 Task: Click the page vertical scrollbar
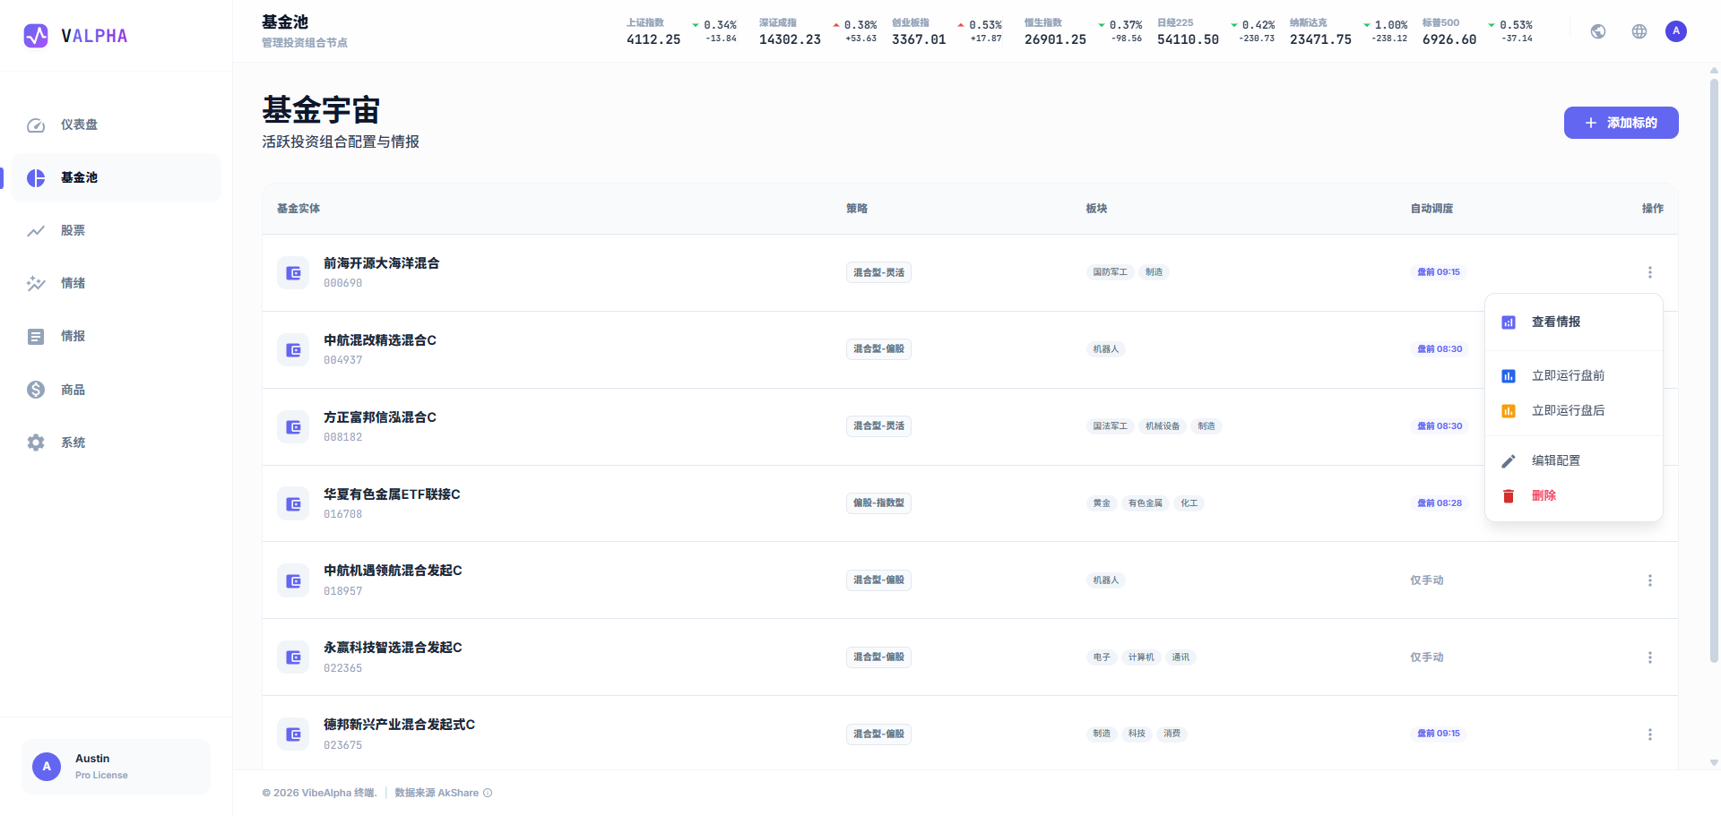(1714, 370)
